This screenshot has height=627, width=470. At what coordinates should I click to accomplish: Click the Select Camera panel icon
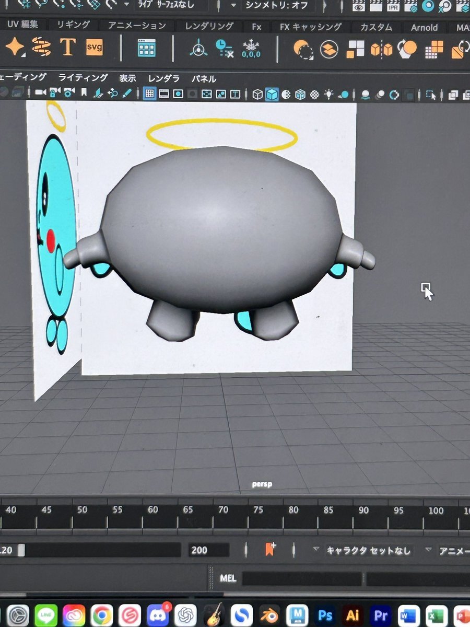pyautogui.click(x=41, y=92)
